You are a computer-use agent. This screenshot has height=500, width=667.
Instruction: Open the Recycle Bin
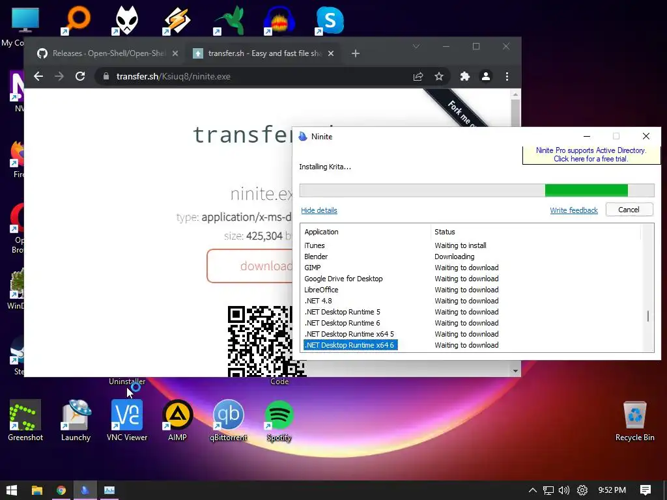[x=634, y=421]
